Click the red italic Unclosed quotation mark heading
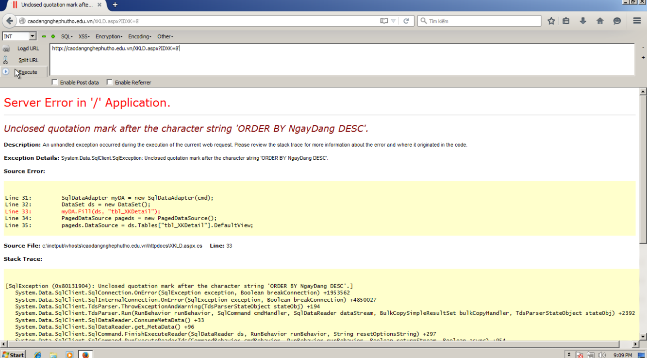The image size is (647, 358). coord(186,129)
